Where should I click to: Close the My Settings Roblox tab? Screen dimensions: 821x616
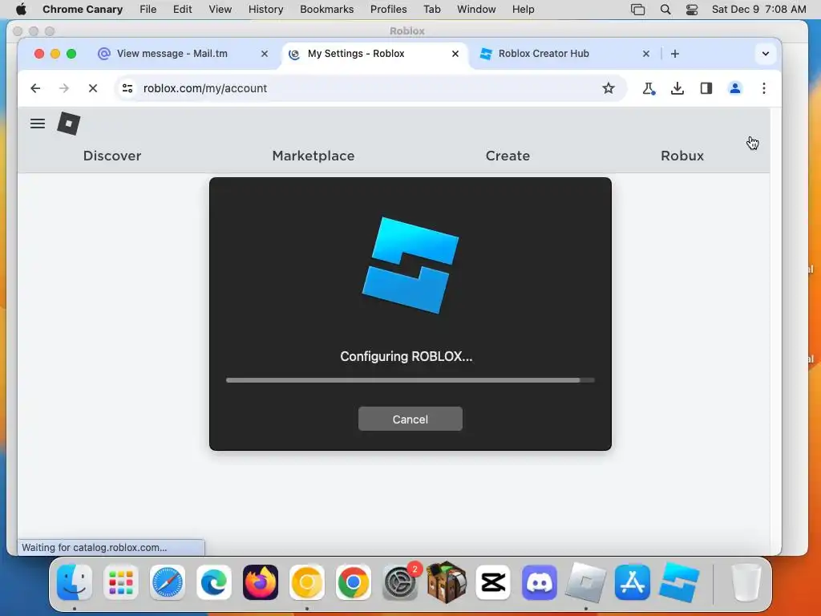click(455, 54)
